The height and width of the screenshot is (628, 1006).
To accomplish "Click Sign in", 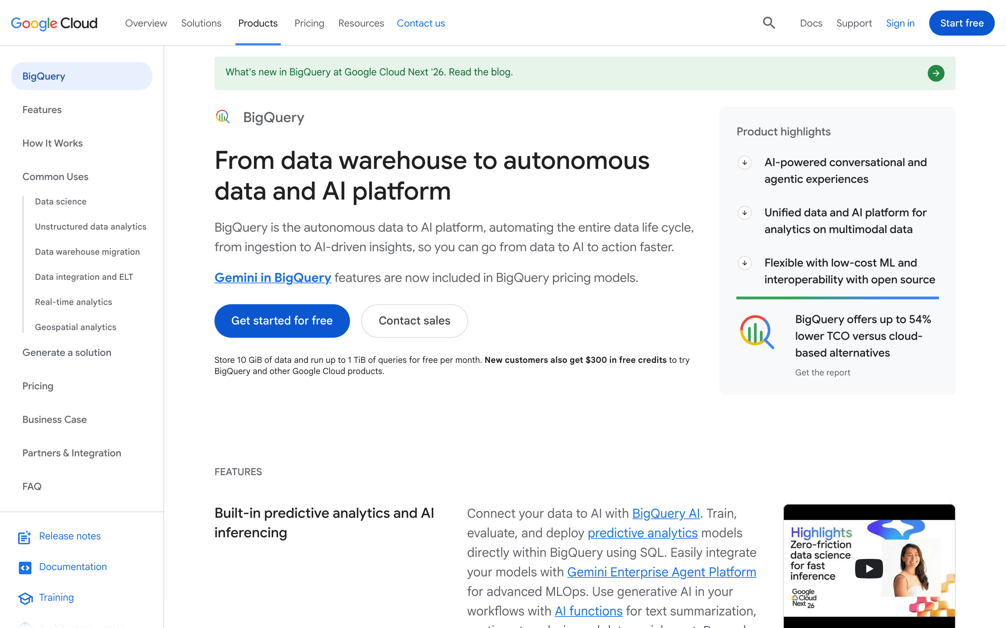I will tap(900, 23).
